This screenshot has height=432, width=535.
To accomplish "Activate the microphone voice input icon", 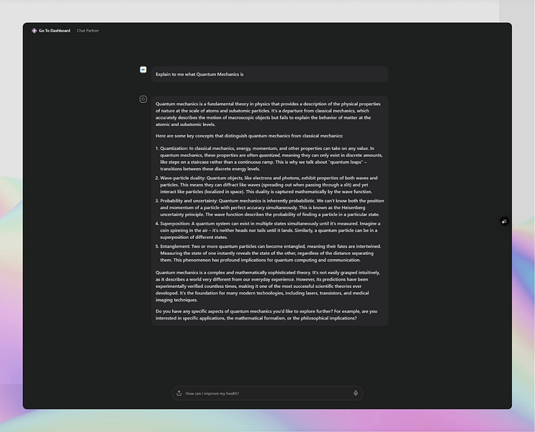I will tap(356, 393).
